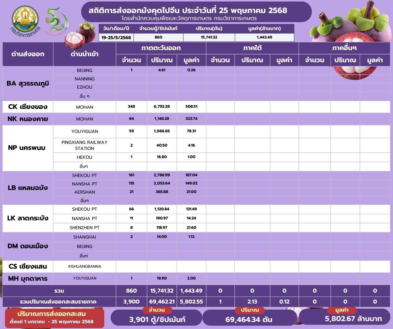Image resolution: width=393 pixels, height=329 pixels.
Task: Click the ด่านส่งออก column header
Action: pos(28,54)
